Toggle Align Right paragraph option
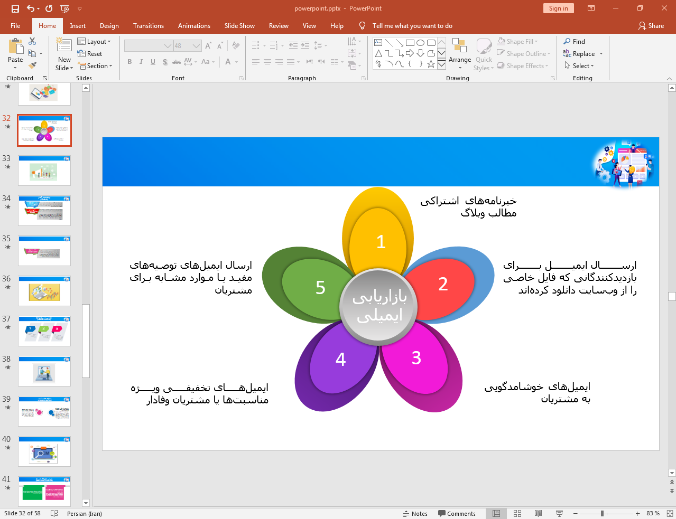The height and width of the screenshot is (519, 676). [x=279, y=62]
